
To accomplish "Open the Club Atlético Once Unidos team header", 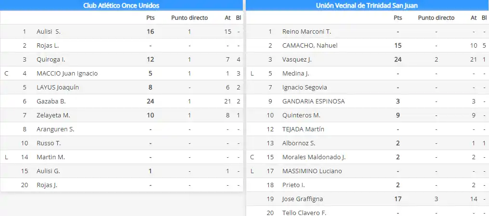I will [120, 5].
